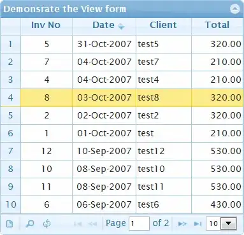Click the Date column sort arrow icon
The width and height of the screenshot is (244, 235).
click(121, 26)
